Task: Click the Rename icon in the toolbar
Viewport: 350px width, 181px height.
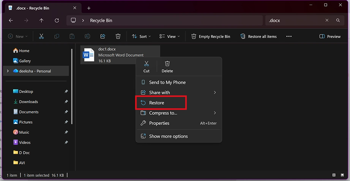Action: [x=87, y=36]
